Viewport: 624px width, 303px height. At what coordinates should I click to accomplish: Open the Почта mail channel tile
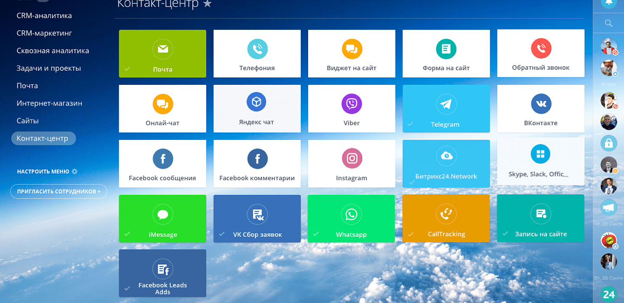click(162, 54)
